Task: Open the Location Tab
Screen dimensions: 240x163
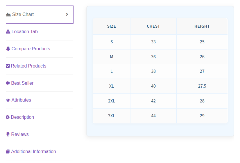Action: pos(25,31)
